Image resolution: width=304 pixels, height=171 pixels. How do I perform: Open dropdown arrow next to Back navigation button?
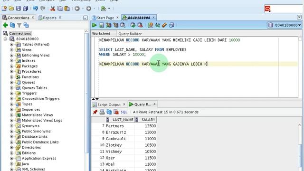pos(83,9)
